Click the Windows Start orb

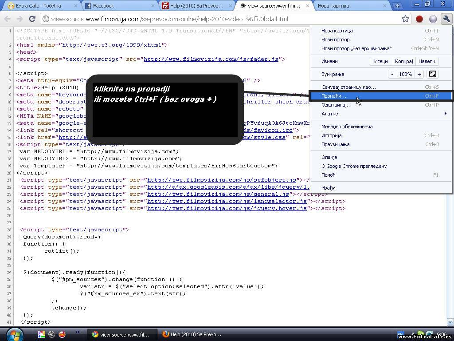(14, 334)
